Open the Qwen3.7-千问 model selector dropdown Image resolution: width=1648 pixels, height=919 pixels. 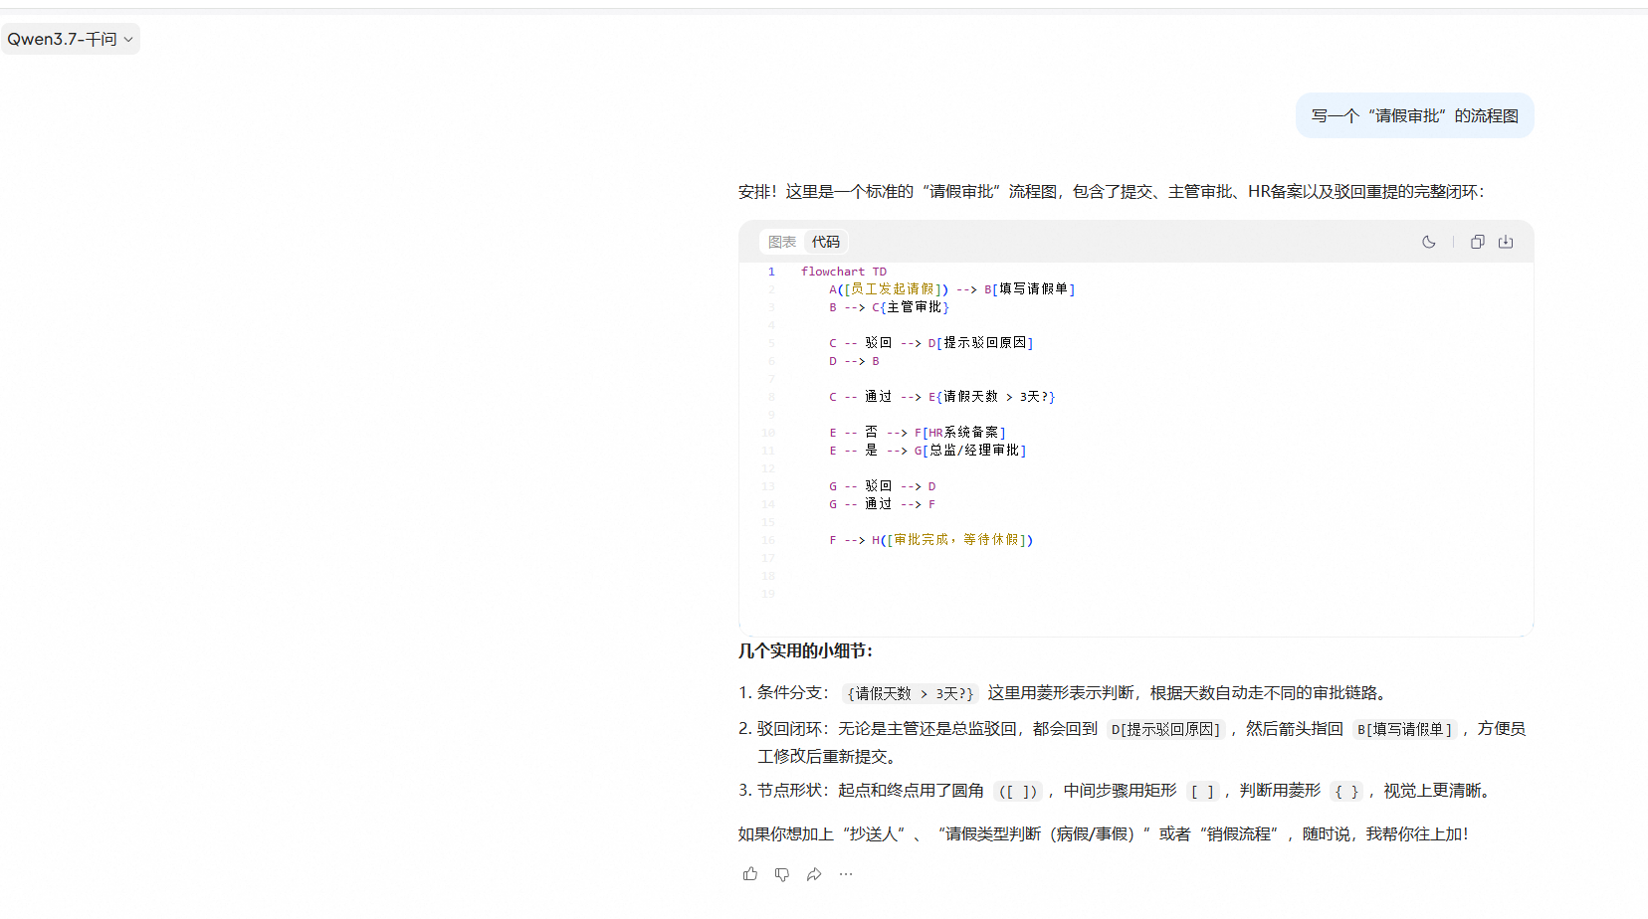(x=70, y=39)
